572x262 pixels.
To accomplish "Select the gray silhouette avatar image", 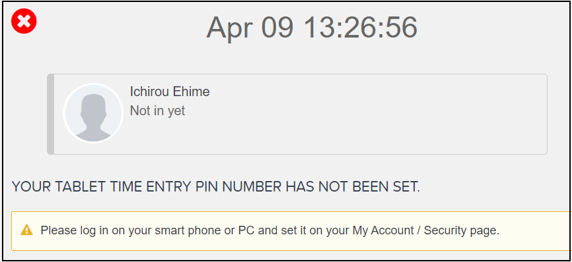I will click(93, 113).
